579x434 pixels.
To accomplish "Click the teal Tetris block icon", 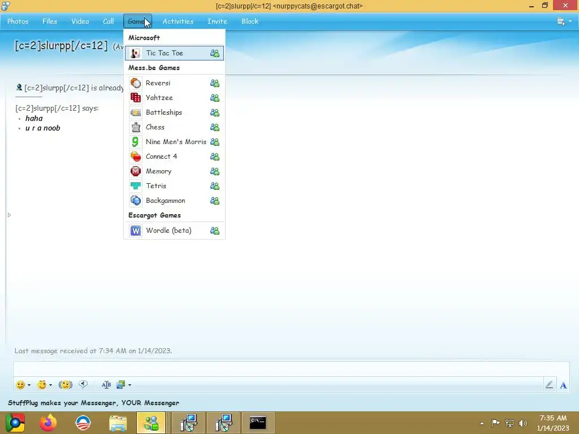I will (136, 186).
